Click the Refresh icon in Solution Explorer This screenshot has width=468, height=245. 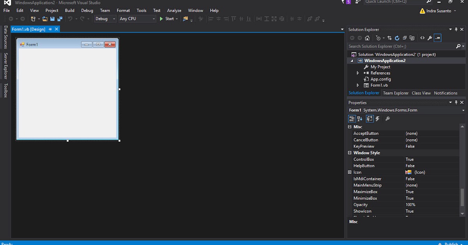[397, 38]
